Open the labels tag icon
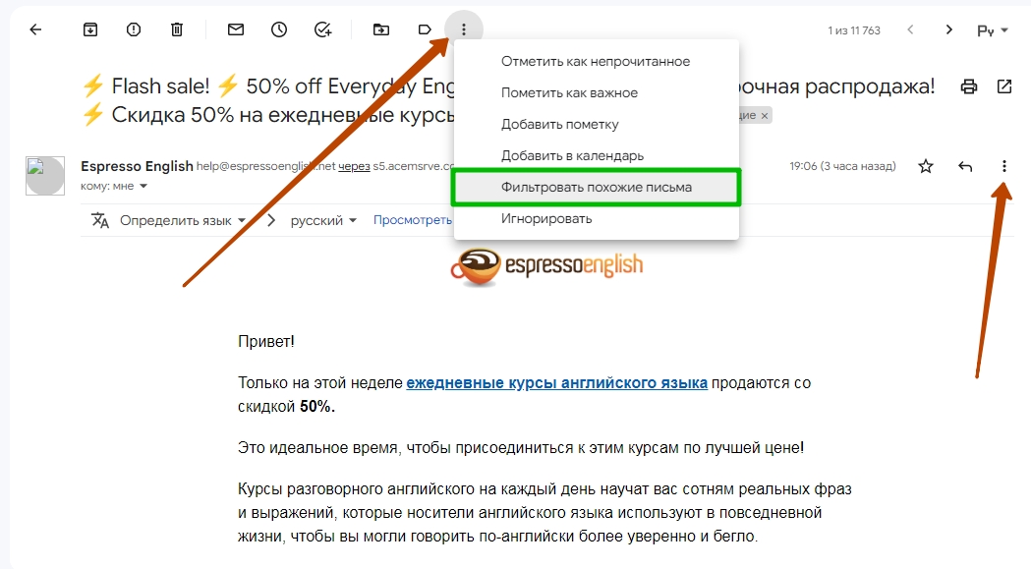 [425, 29]
